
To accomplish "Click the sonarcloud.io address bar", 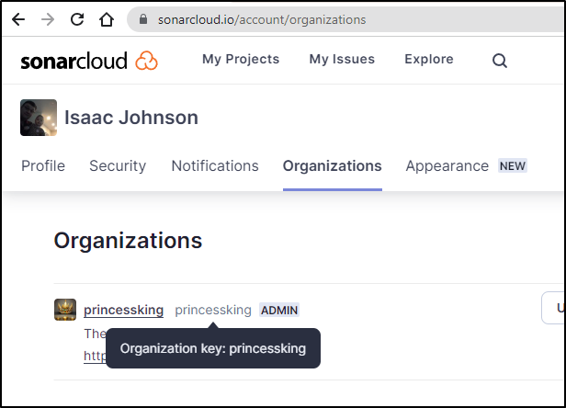I will pyautogui.click(x=346, y=19).
